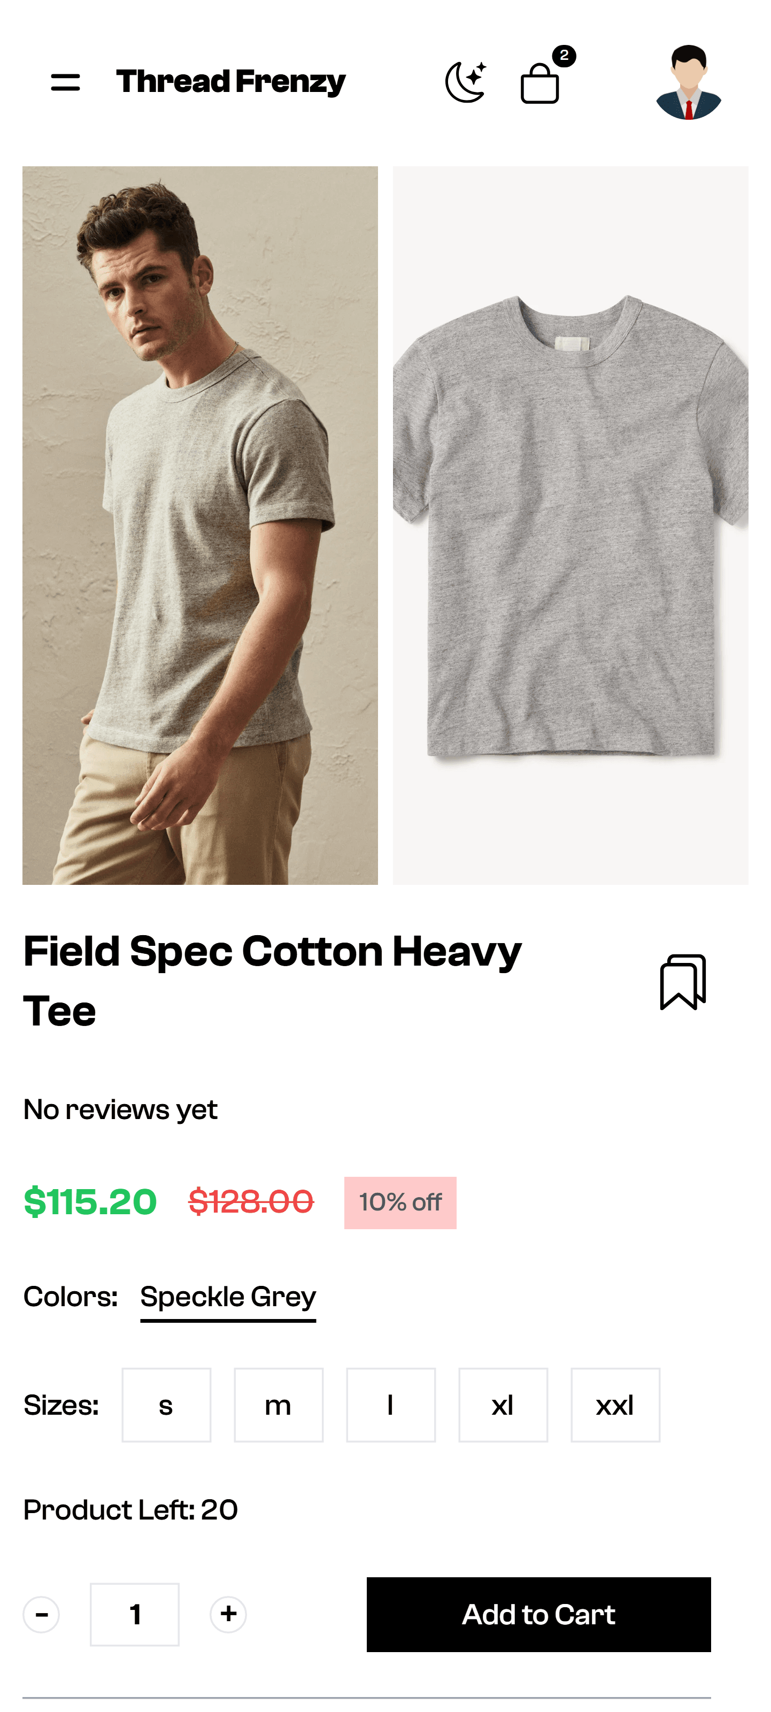771x1712 pixels.
Task: Toggle dark mode with moon icon
Action: click(465, 82)
